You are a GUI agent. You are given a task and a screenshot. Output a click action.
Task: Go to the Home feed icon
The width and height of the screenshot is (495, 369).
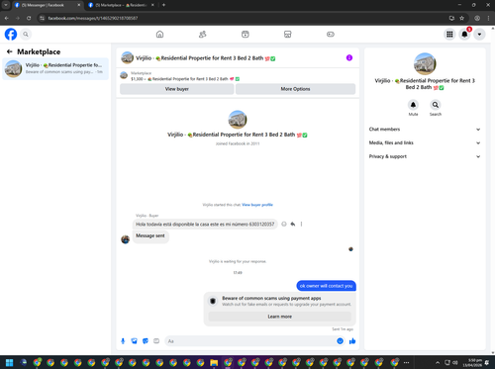click(x=159, y=34)
